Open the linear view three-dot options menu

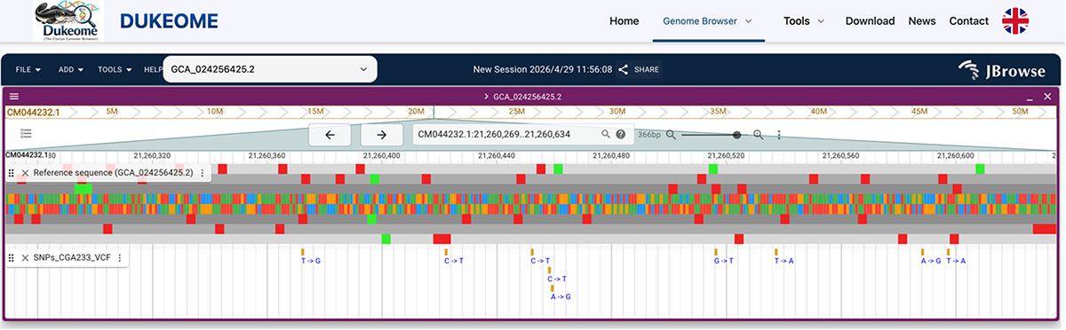pyautogui.click(x=779, y=135)
